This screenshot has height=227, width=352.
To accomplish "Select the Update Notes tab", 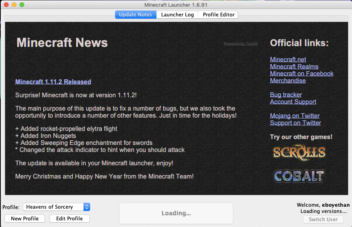I will [x=135, y=14].
